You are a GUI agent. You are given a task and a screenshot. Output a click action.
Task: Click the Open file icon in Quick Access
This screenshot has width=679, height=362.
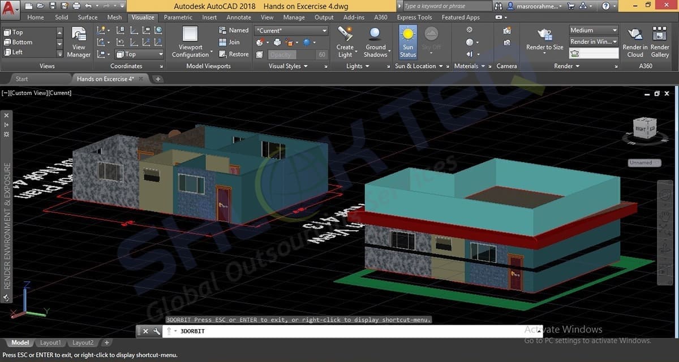[41, 6]
